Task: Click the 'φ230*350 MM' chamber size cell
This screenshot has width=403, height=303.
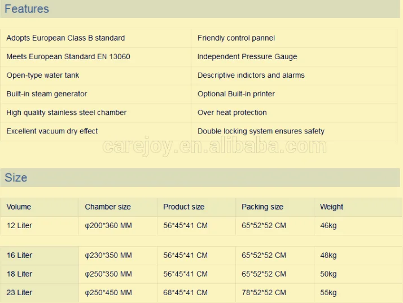Action: pos(108,255)
